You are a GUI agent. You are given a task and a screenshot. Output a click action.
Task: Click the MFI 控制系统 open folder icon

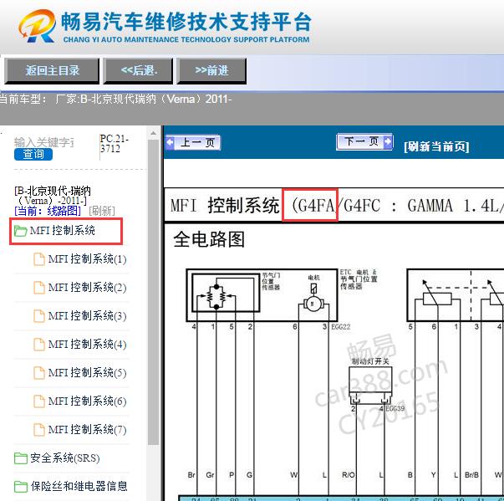pos(21,231)
